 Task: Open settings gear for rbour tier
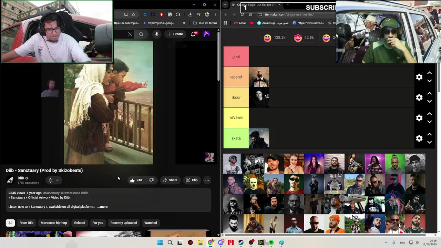419,97
